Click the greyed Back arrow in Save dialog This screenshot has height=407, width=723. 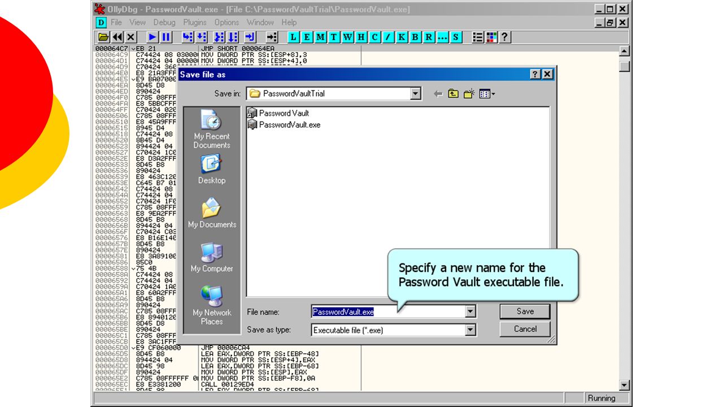coord(438,94)
